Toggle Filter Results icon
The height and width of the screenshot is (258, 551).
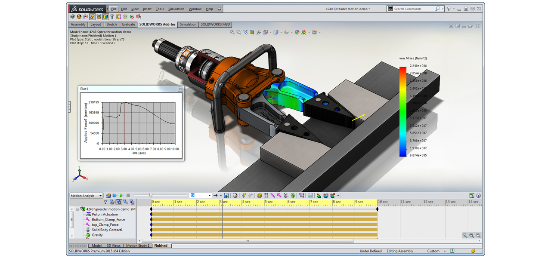point(132,202)
